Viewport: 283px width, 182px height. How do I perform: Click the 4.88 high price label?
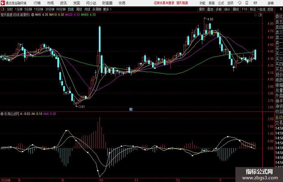(210, 19)
